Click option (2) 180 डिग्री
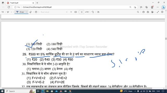 tap(55, 44)
